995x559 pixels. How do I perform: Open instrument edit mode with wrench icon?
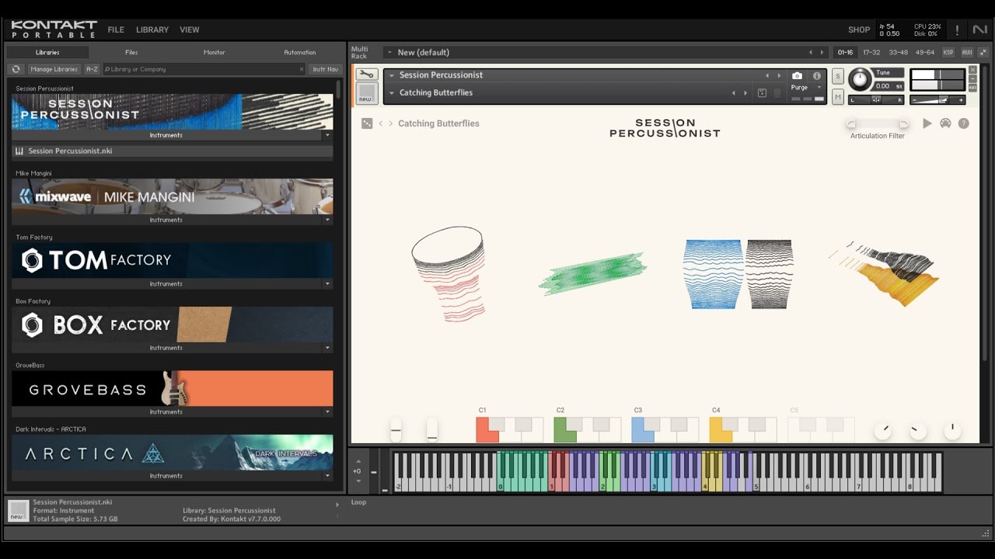[x=366, y=75]
